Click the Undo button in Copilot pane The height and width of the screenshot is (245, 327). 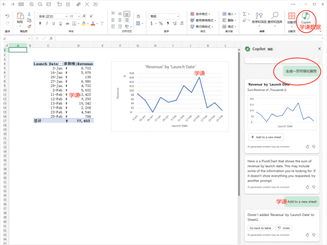(283, 228)
